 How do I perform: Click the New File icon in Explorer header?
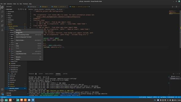click(19, 9)
